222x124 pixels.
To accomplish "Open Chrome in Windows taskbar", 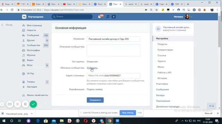I will (x=110, y=121).
